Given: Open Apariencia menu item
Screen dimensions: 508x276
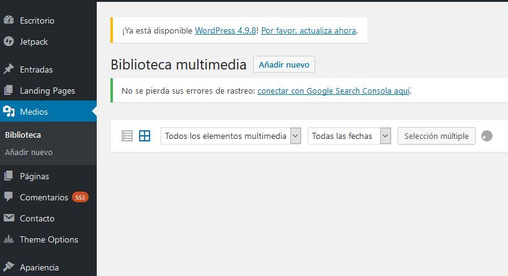Looking at the screenshot, I should [x=48, y=267].
